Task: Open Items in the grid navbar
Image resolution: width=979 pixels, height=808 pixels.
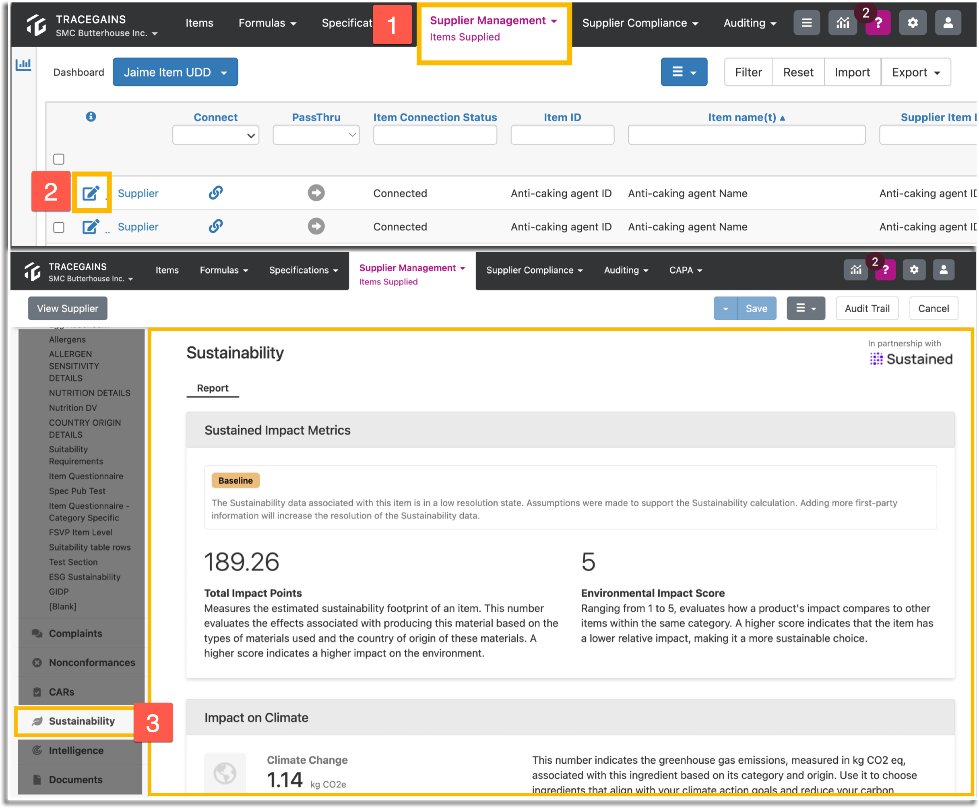Action: pos(200,23)
